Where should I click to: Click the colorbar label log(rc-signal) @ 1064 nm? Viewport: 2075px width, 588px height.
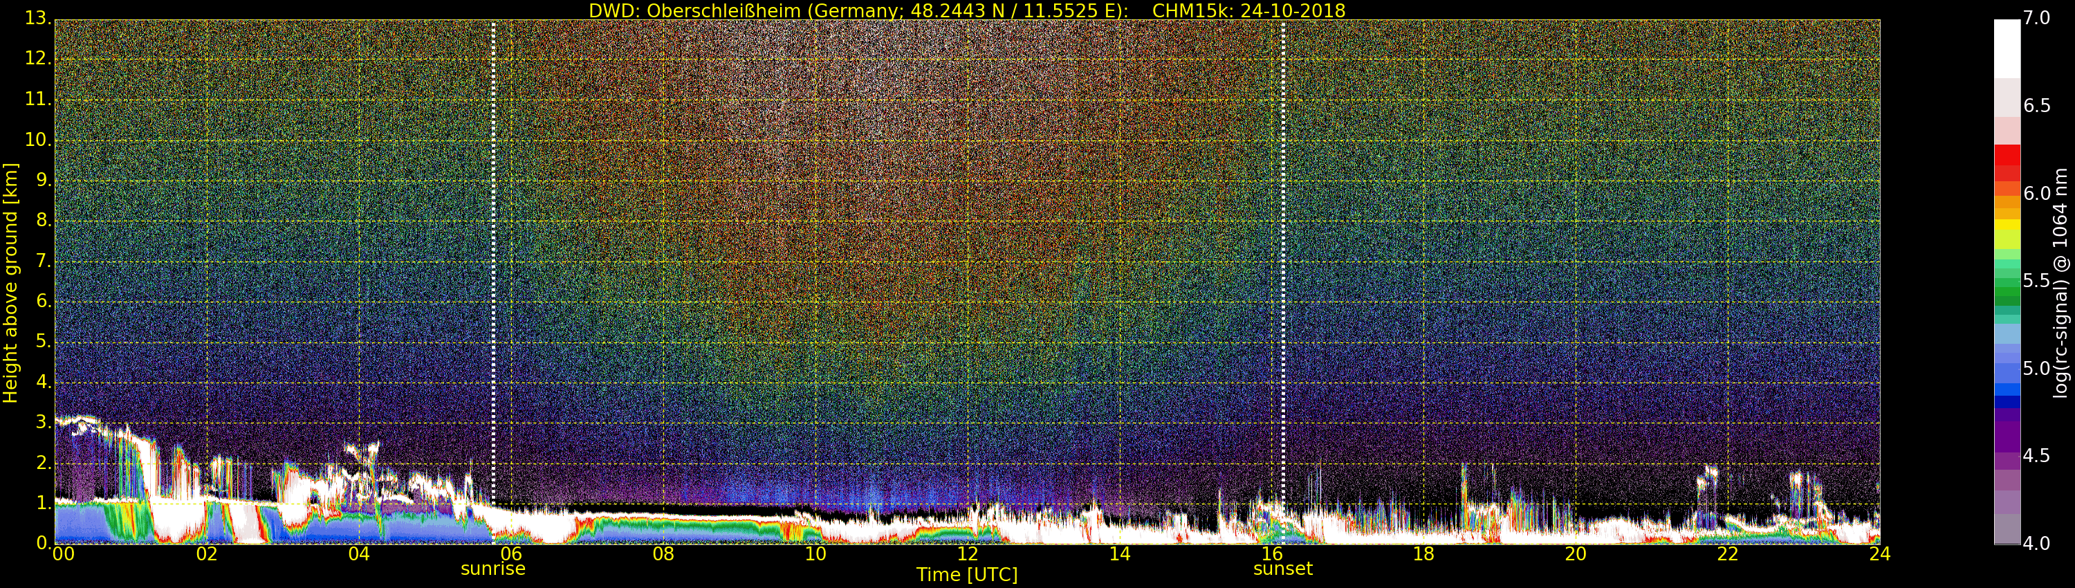pos(2060,282)
